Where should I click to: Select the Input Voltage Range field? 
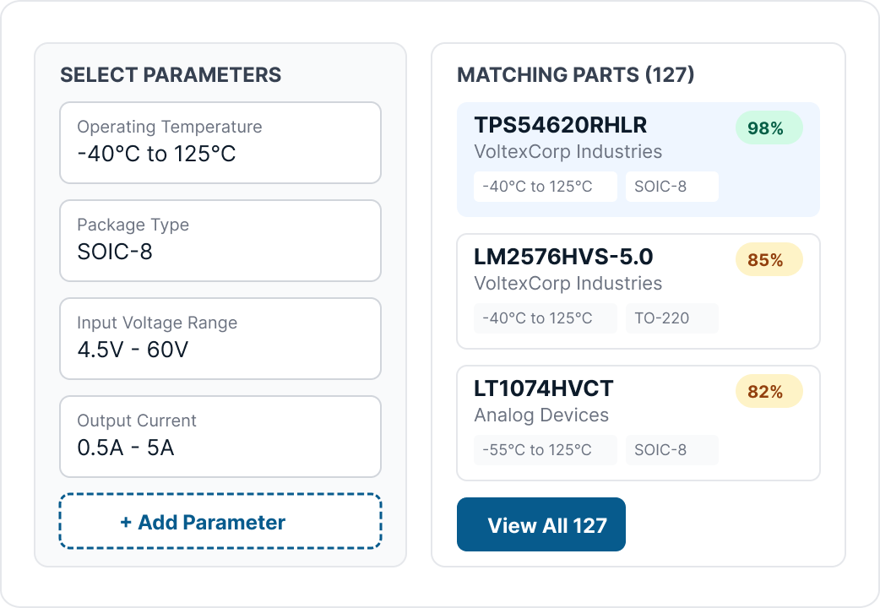click(220, 339)
